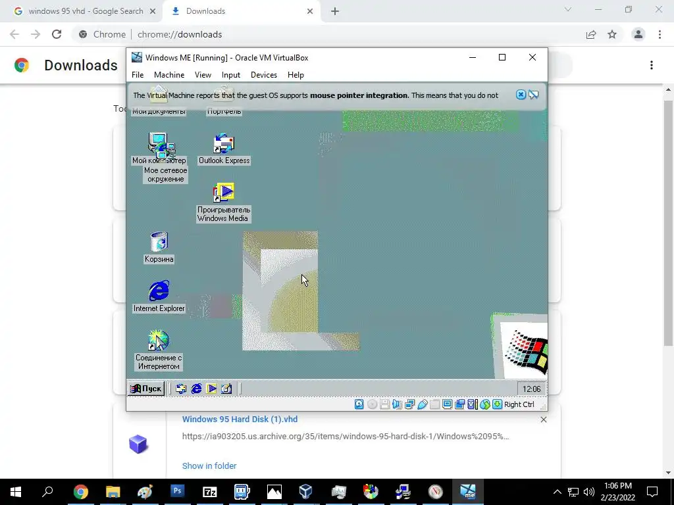
Task: Open Windows notification center
Action: (x=652, y=492)
